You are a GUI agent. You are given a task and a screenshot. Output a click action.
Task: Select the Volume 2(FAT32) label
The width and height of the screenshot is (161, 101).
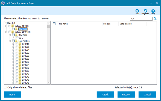(23, 32)
